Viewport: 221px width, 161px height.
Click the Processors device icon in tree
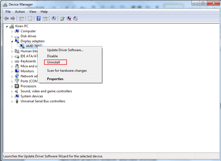click(17, 86)
